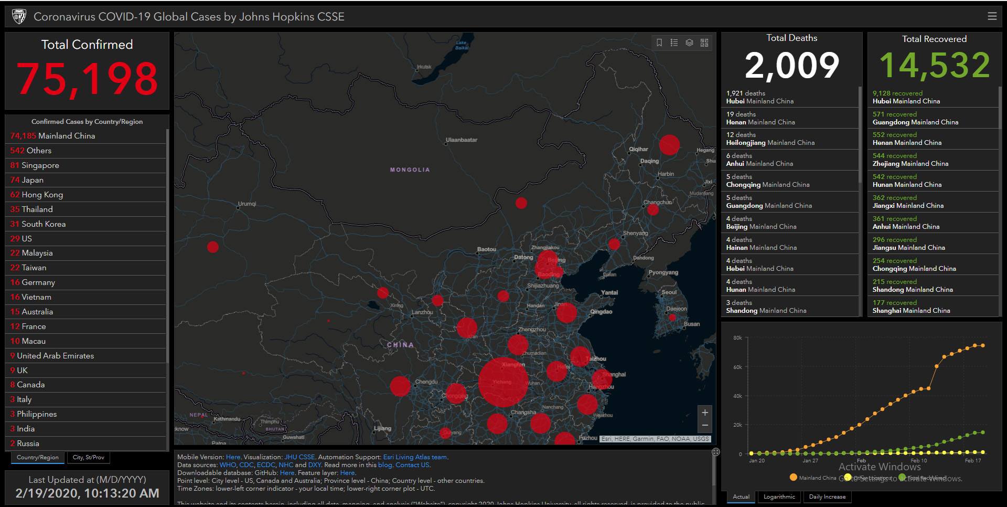Select the 29 US row
This screenshot has width=1007, height=507.
tap(87, 238)
